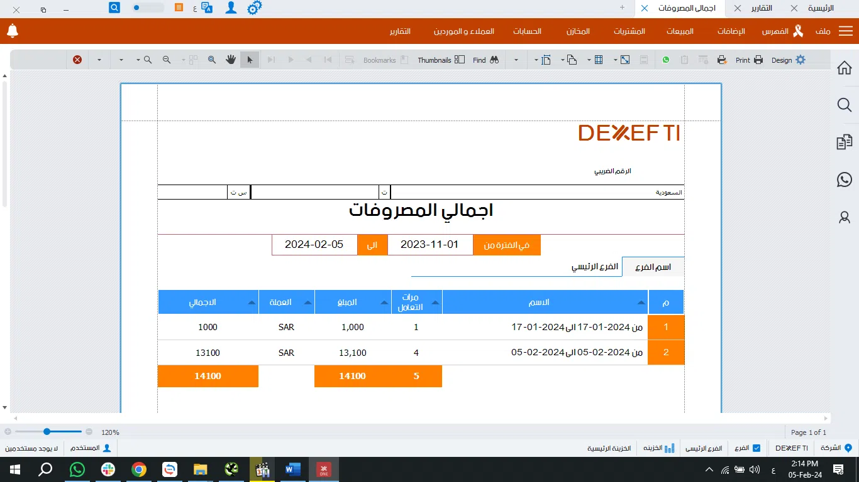Open WhatsApp from the Windows taskbar
The image size is (859, 482).
tap(77, 469)
